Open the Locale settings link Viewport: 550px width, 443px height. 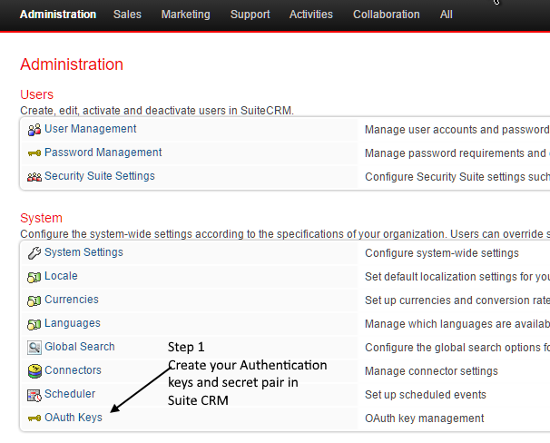pyautogui.click(x=61, y=276)
